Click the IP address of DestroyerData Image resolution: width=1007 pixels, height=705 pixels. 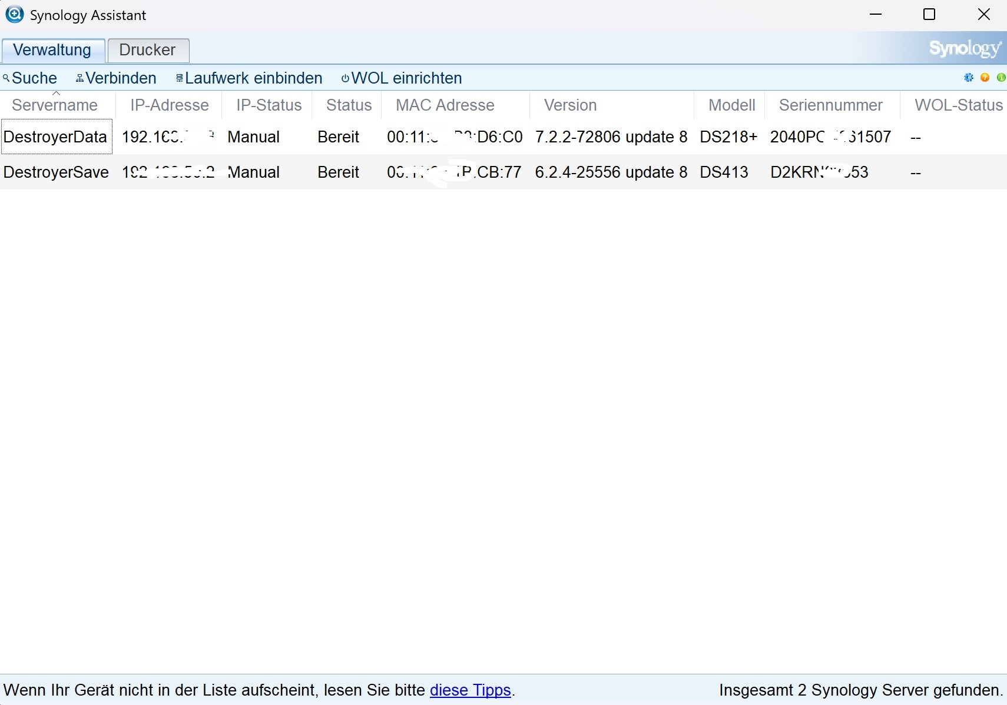coord(168,137)
